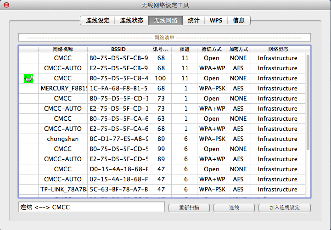The image size is (331, 230).
Task: Click BSSID E2-75-D5-5F-CD-5 cell
Action: click(118, 159)
